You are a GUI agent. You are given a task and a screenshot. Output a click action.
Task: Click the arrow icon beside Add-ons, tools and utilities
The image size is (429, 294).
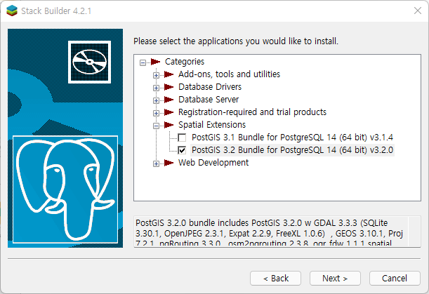point(169,74)
